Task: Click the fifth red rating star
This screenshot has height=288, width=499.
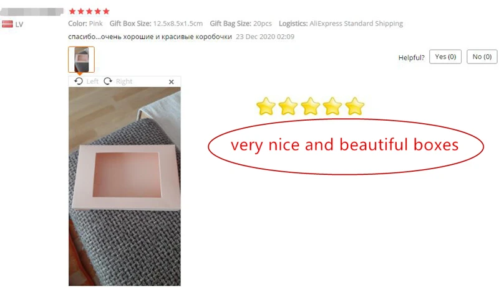Action: point(106,11)
